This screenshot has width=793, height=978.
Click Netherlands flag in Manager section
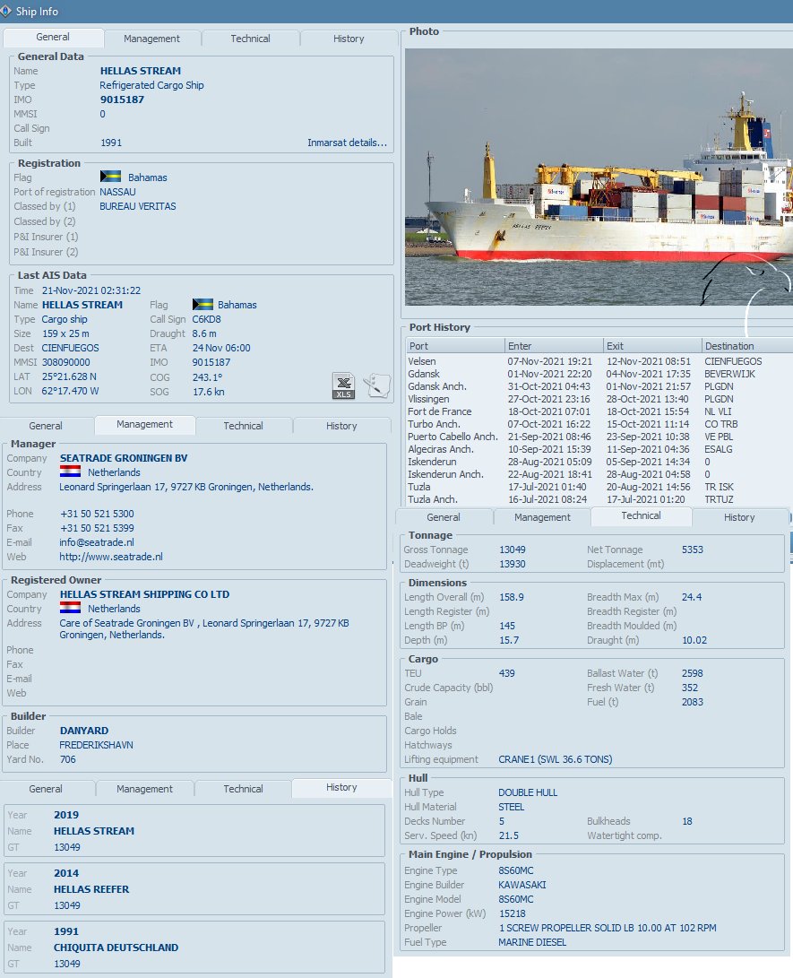click(70, 472)
